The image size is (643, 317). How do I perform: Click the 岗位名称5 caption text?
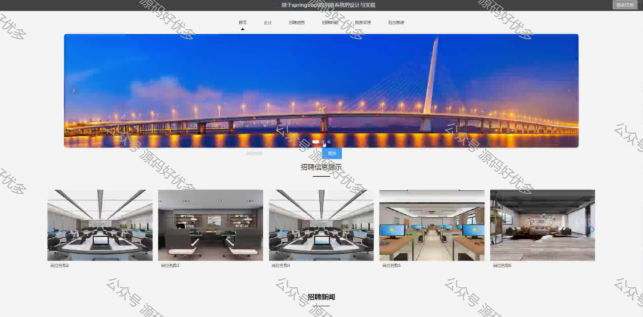391,266
